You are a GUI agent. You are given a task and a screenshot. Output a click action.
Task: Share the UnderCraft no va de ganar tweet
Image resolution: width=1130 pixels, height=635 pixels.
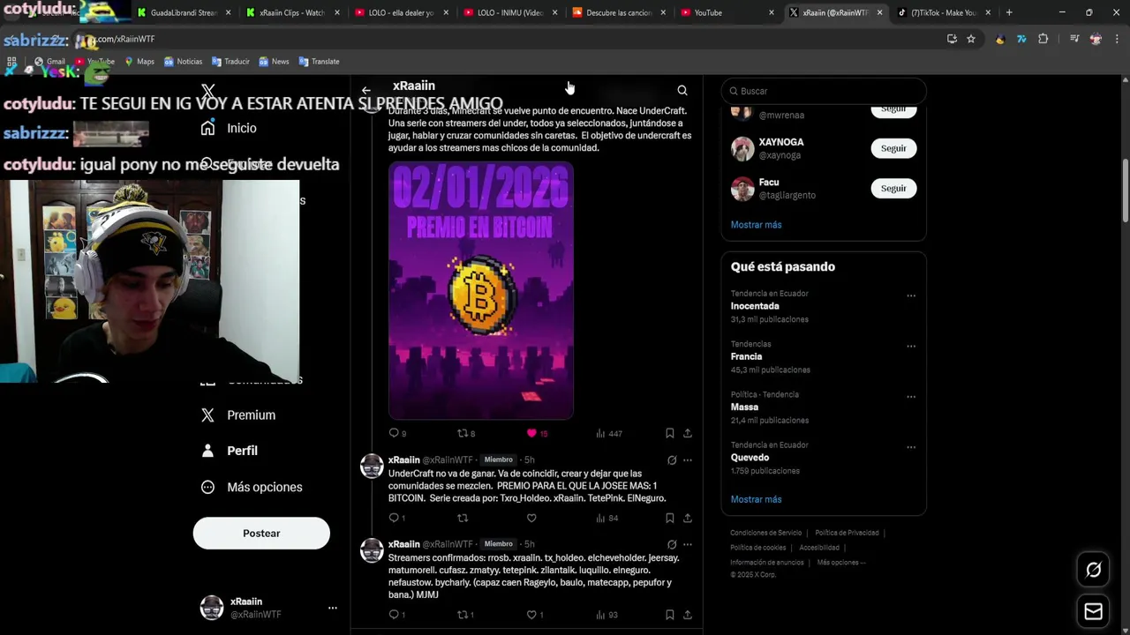(688, 518)
